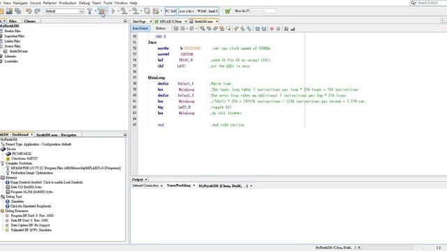The image size is (447, 251).
Task: Switch to firstASM.asm Navigator tab
Action: tap(56, 135)
